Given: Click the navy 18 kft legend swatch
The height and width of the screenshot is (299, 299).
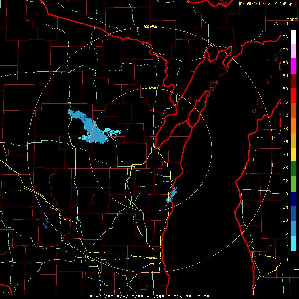Looking at the screenshot, I should (x=293, y=199).
